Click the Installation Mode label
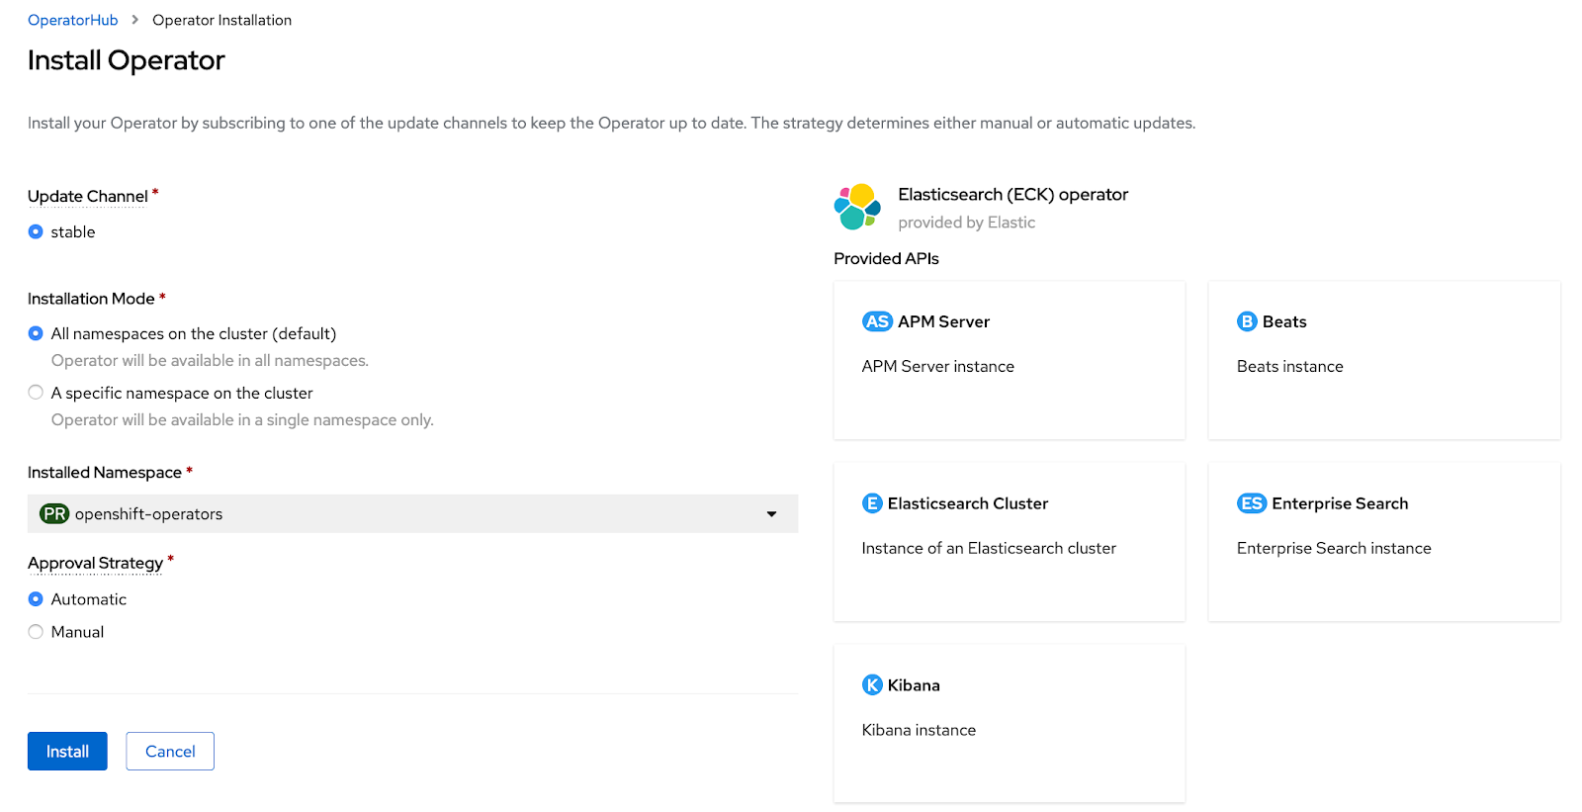Image resolution: width=1582 pixels, height=812 pixels. pos(91,299)
